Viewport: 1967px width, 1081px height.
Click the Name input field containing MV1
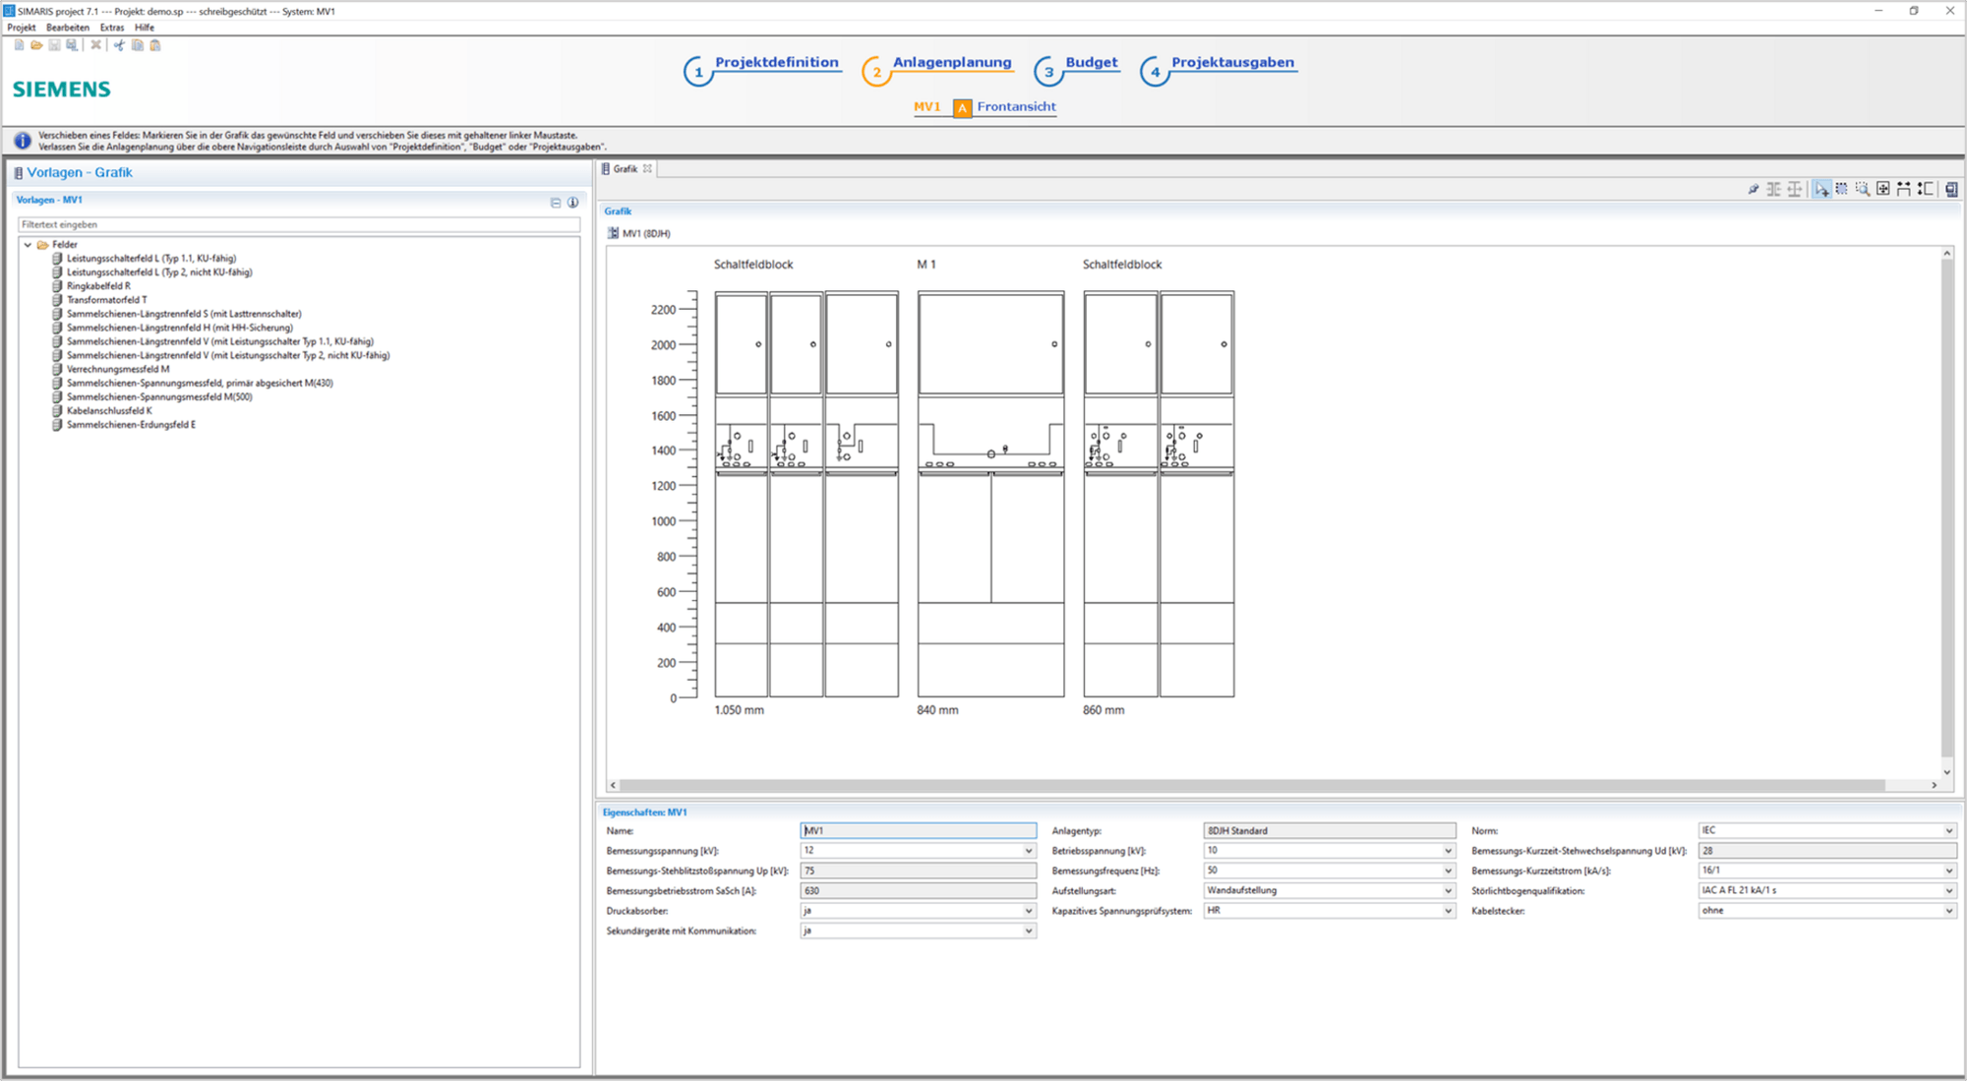coord(918,830)
